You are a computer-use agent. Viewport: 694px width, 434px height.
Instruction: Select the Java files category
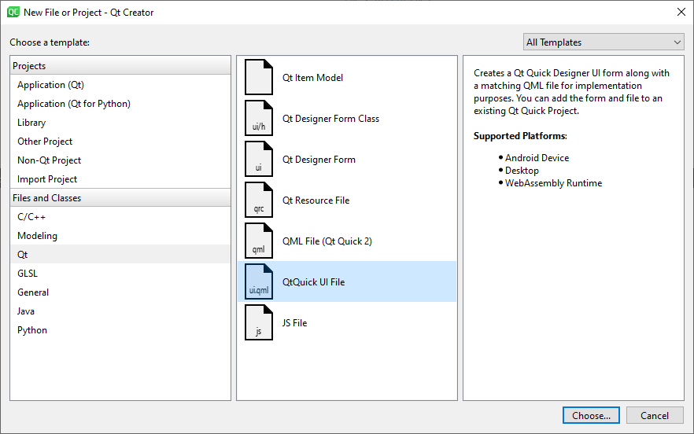tap(120, 311)
